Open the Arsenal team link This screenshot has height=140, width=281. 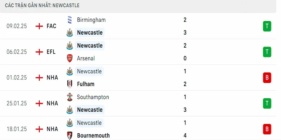pyautogui.click(x=86, y=58)
